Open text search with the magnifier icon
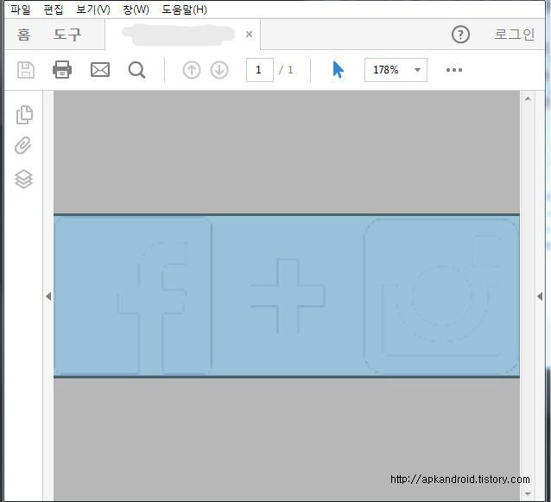 pos(136,70)
